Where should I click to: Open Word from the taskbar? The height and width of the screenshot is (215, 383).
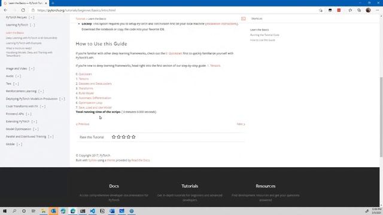point(112,211)
